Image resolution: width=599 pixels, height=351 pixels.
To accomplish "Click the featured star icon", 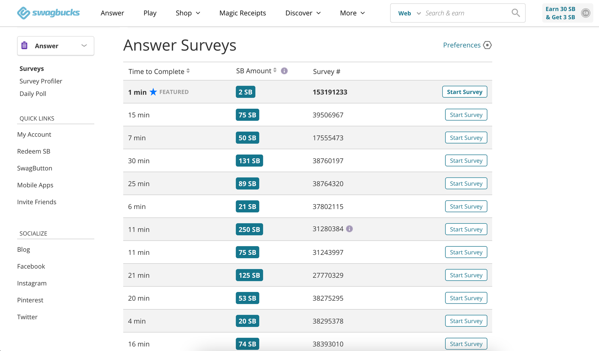I will click(153, 92).
